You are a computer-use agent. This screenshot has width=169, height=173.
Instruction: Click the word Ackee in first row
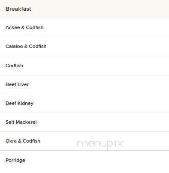tap(12, 27)
